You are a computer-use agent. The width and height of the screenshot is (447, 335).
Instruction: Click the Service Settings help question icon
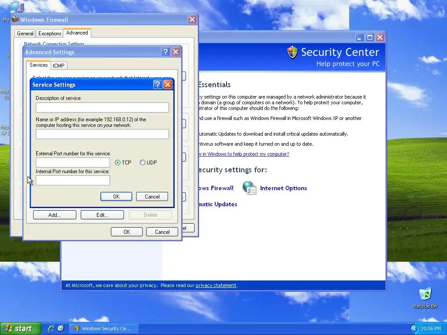pyautogui.click(x=158, y=85)
